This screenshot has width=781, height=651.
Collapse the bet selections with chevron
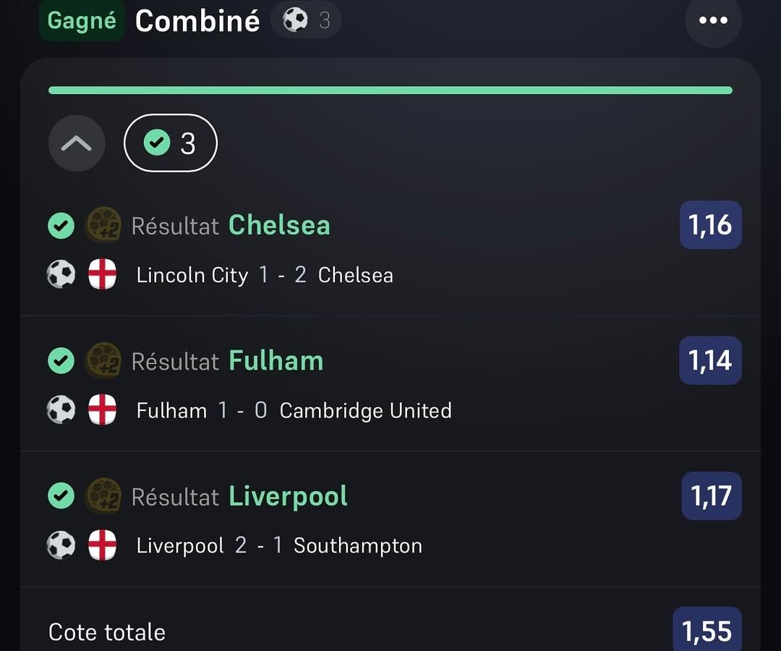(x=77, y=143)
